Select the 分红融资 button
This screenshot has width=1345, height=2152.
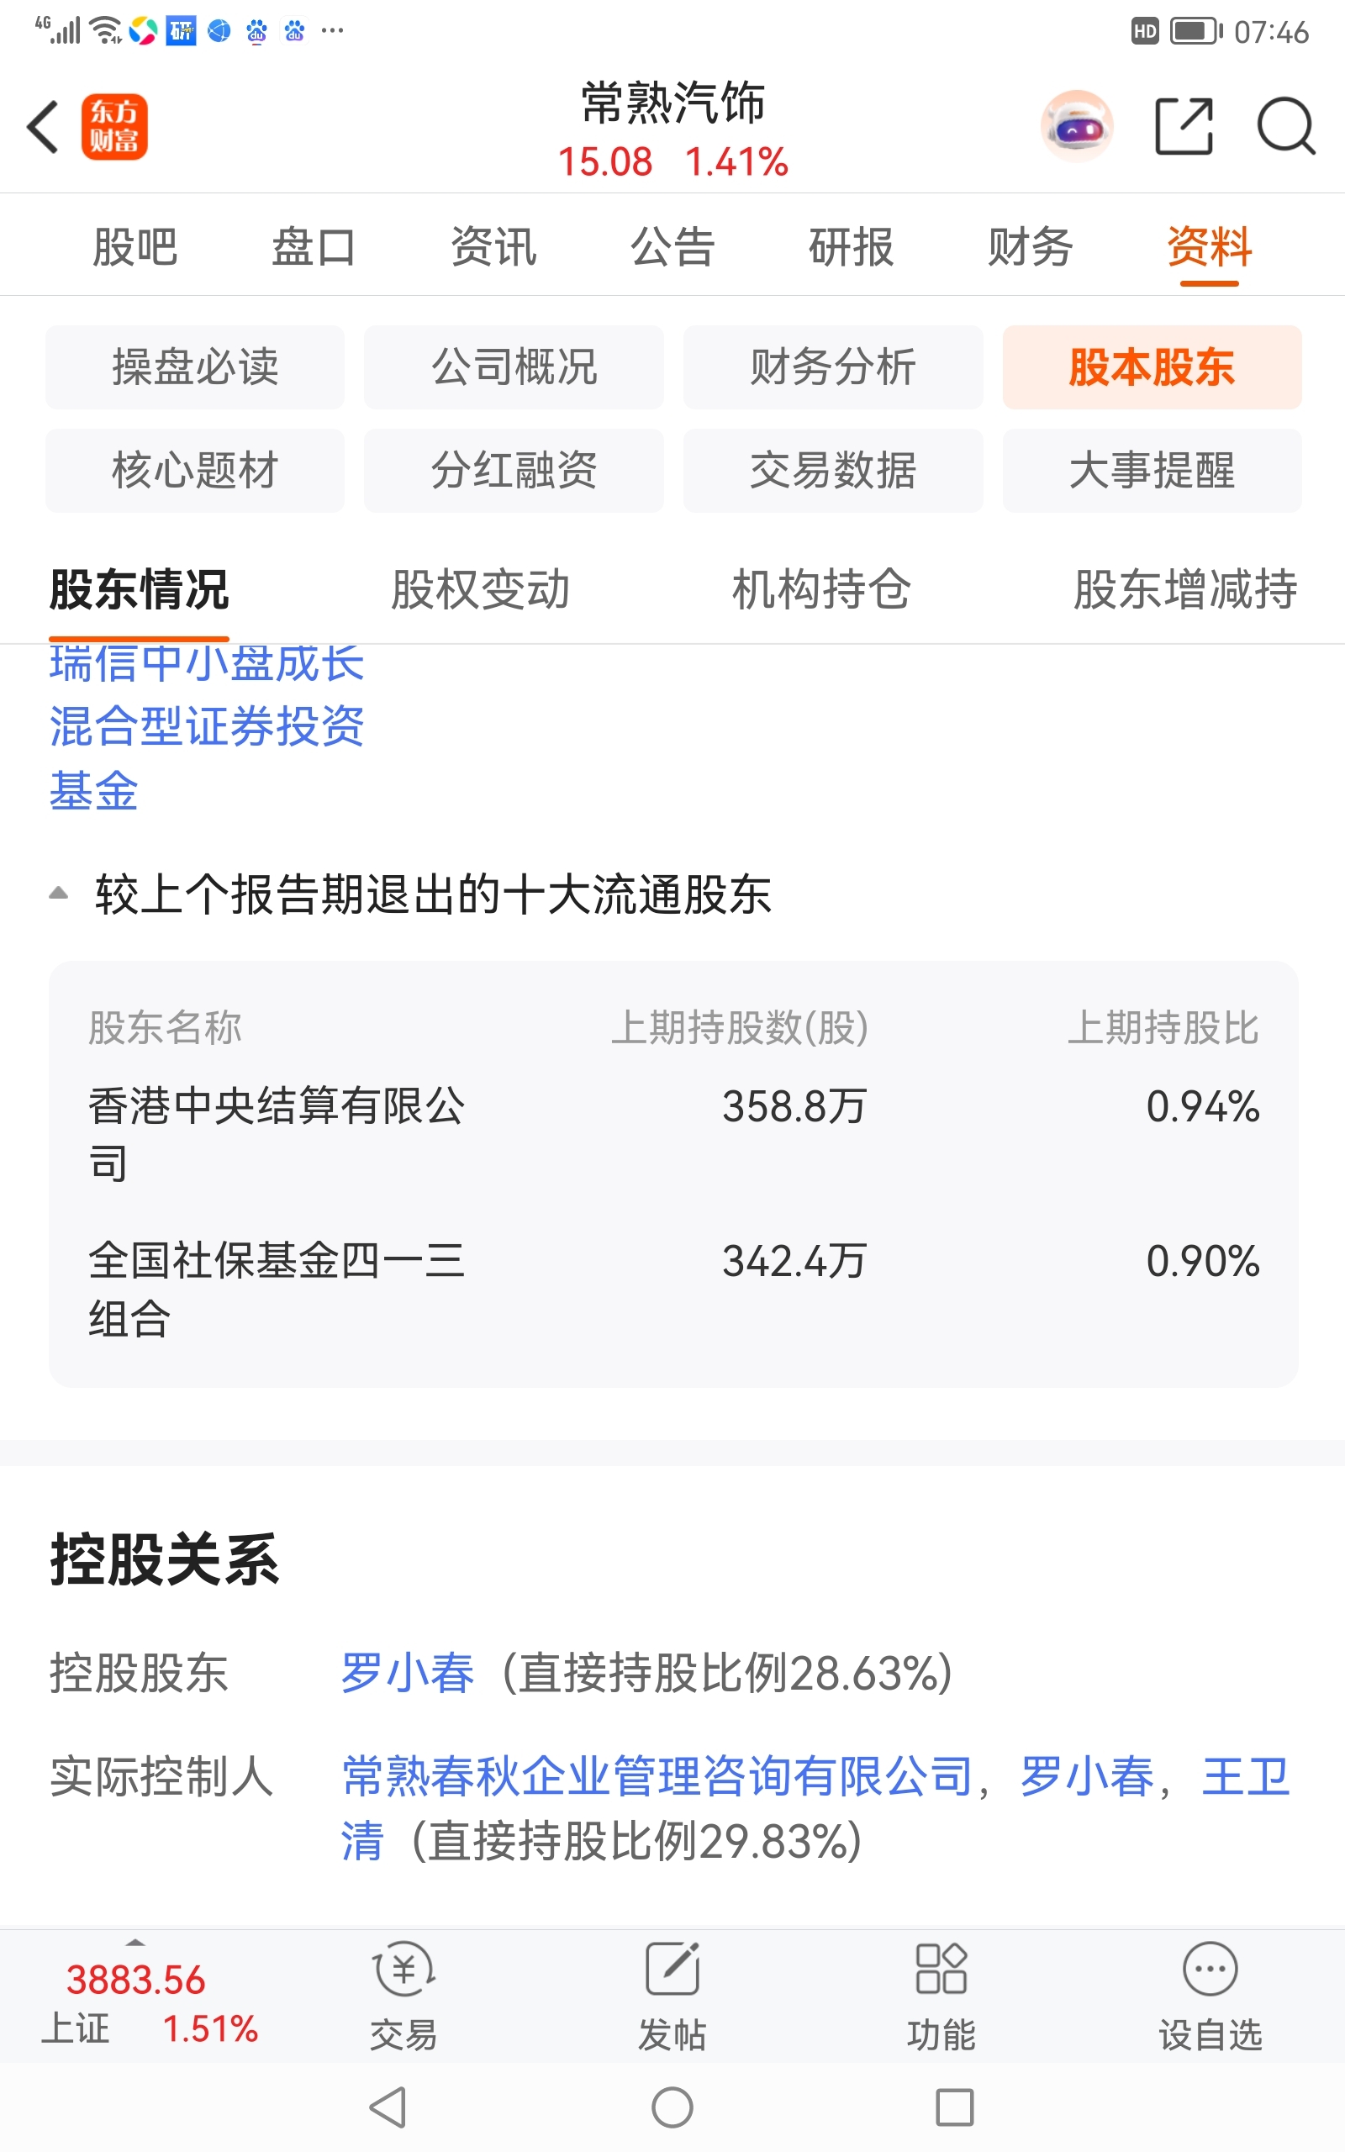(514, 471)
